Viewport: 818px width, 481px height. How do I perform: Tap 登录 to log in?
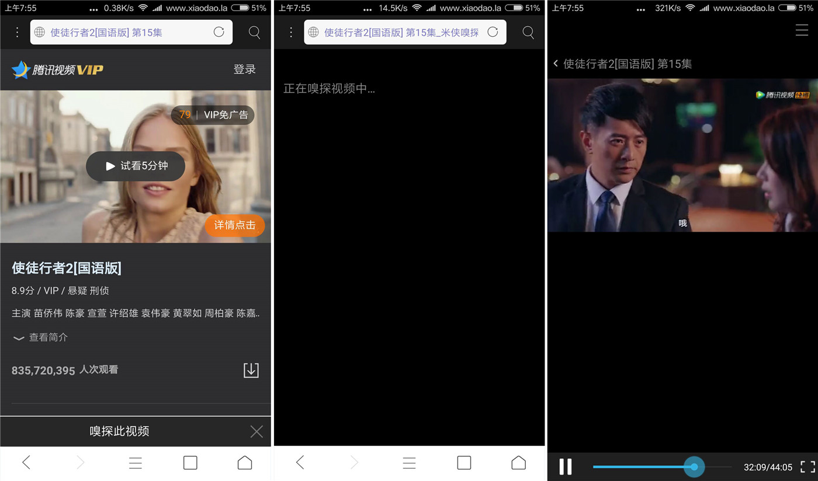[x=245, y=69]
